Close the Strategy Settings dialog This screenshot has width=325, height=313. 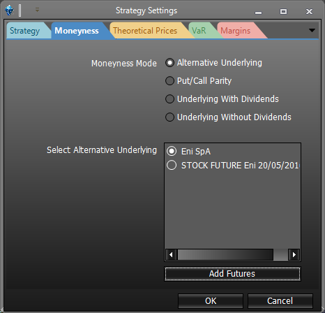309,11
